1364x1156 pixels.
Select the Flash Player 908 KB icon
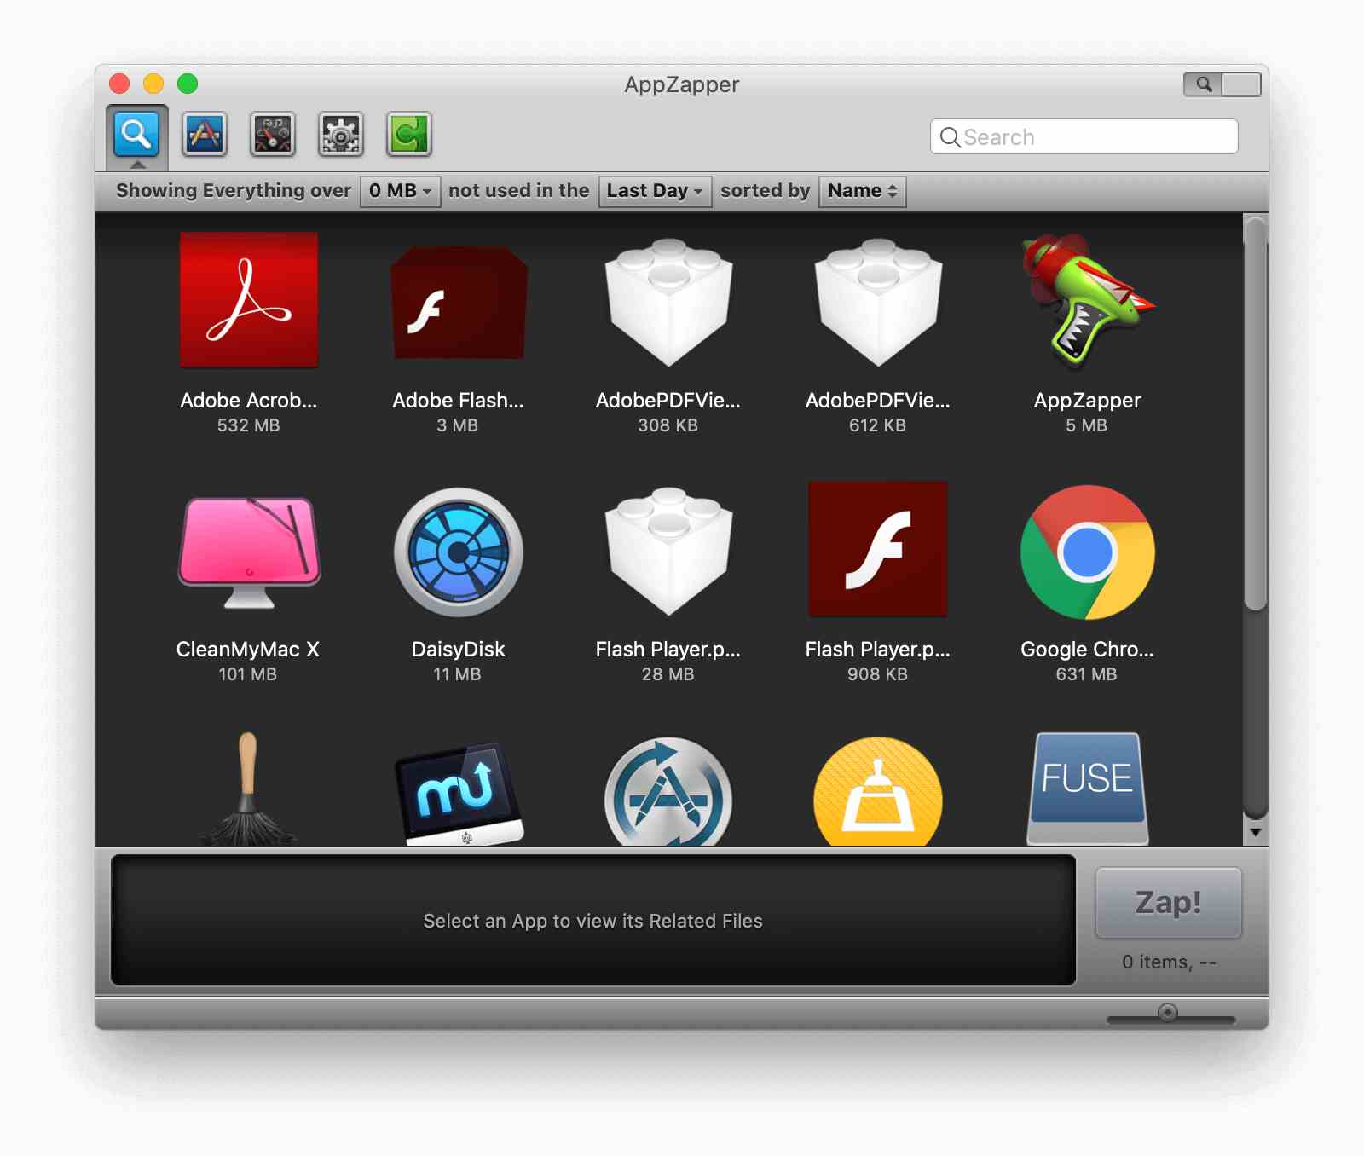878,549
